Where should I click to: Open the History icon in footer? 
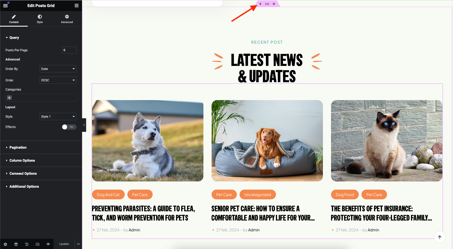(27, 244)
